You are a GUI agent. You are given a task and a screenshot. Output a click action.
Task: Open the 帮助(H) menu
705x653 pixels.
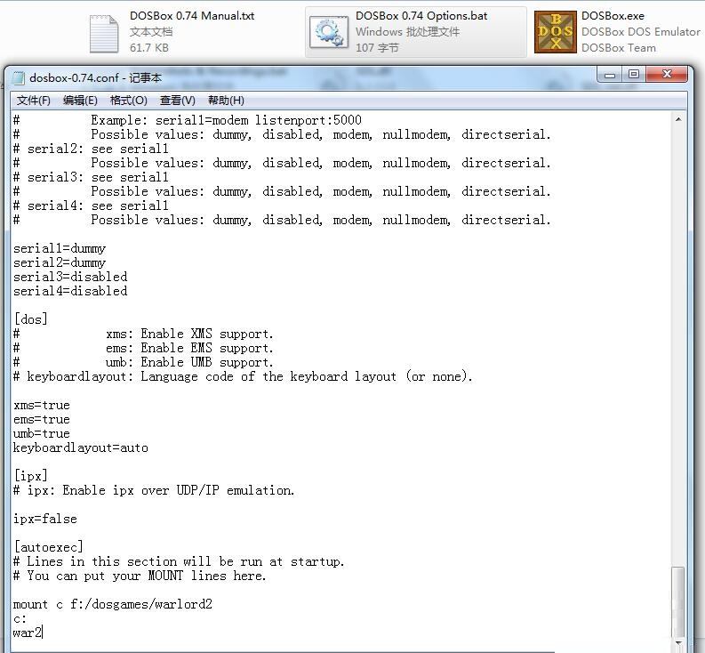pyautogui.click(x=226, y=101)
